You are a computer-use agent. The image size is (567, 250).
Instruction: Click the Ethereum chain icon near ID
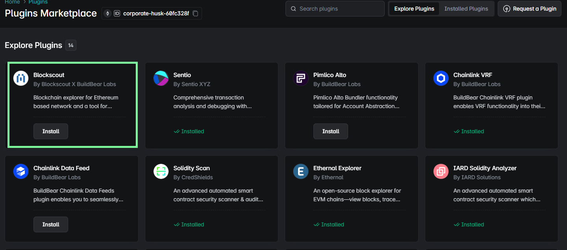click(x=107, y=13)
